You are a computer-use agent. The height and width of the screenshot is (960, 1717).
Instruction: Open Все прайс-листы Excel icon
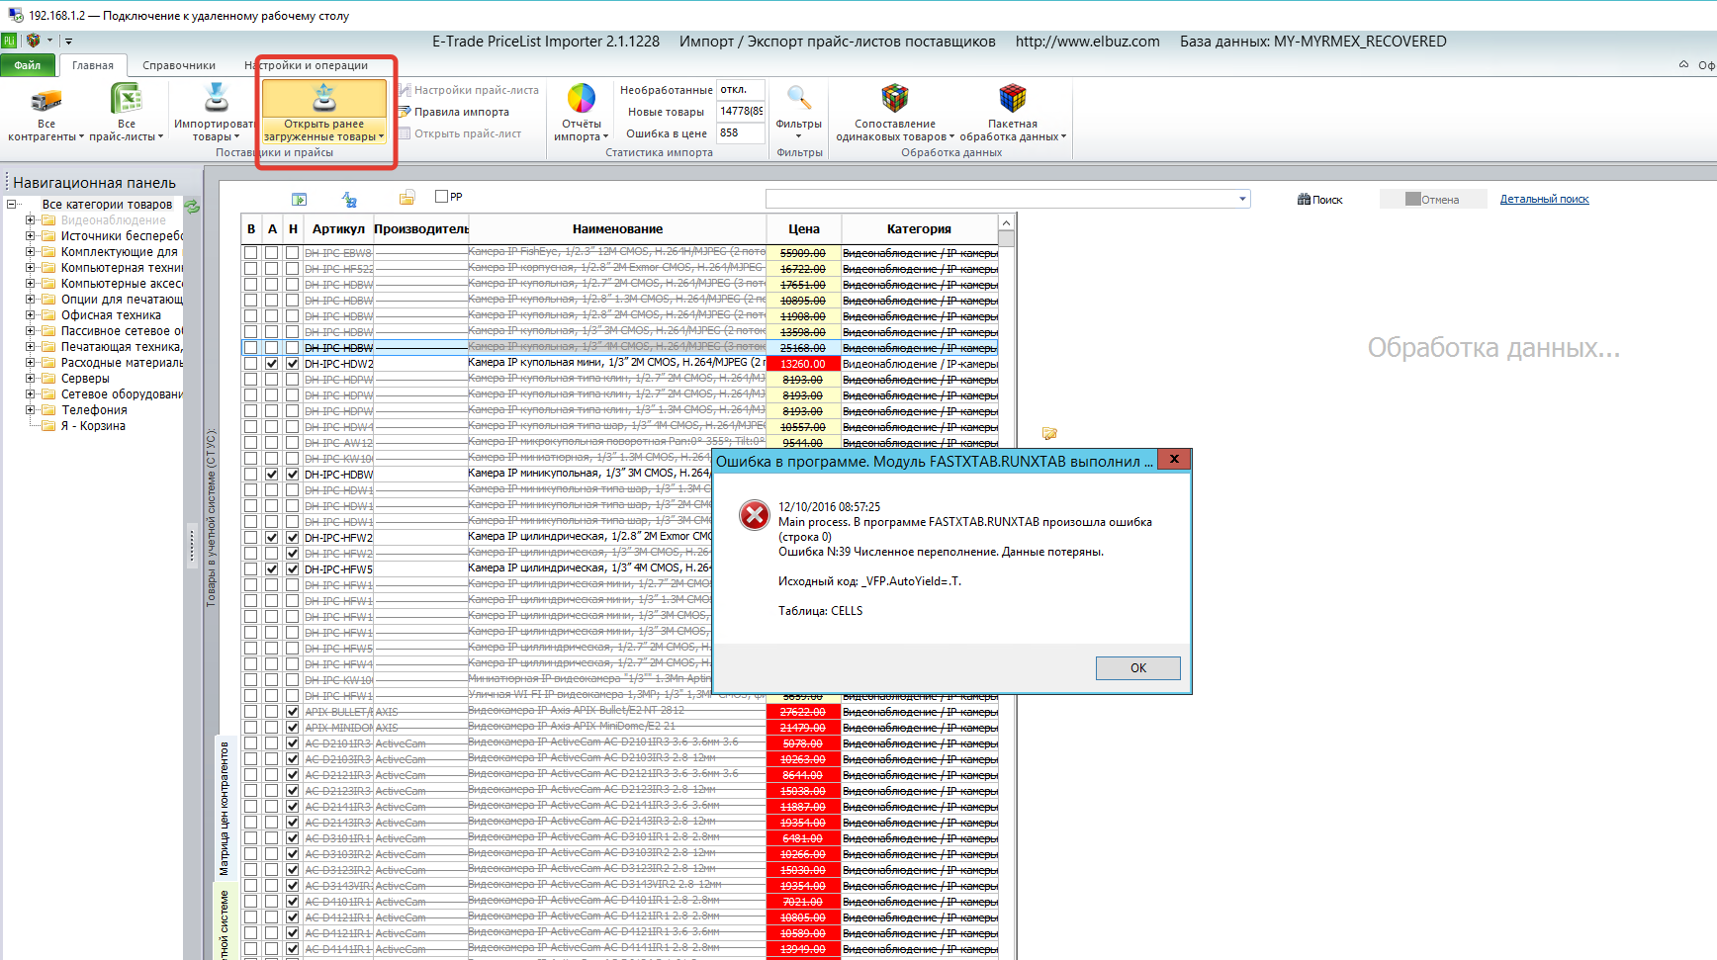pos(126,100)
